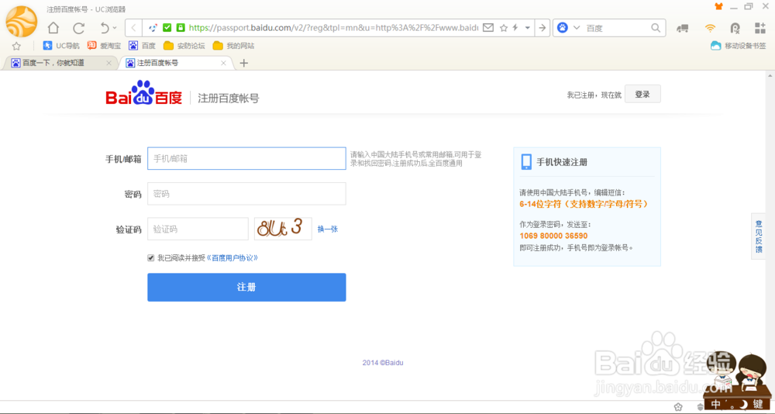Open a new tab with plus button
Screen dimensions: 775x414
point(243,63)
